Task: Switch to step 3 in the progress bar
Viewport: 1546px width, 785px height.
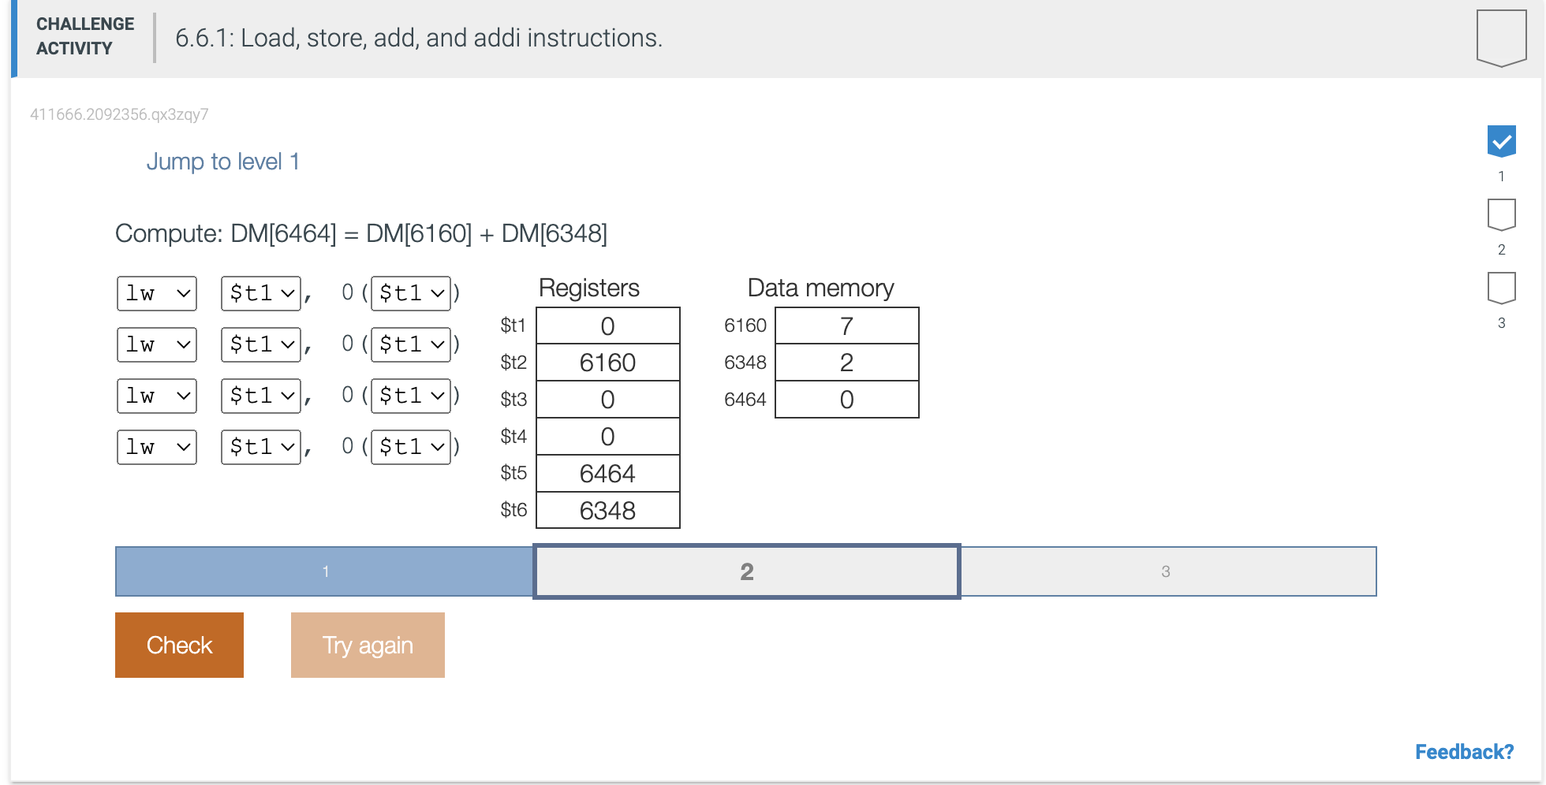Action: point(1166,571)
